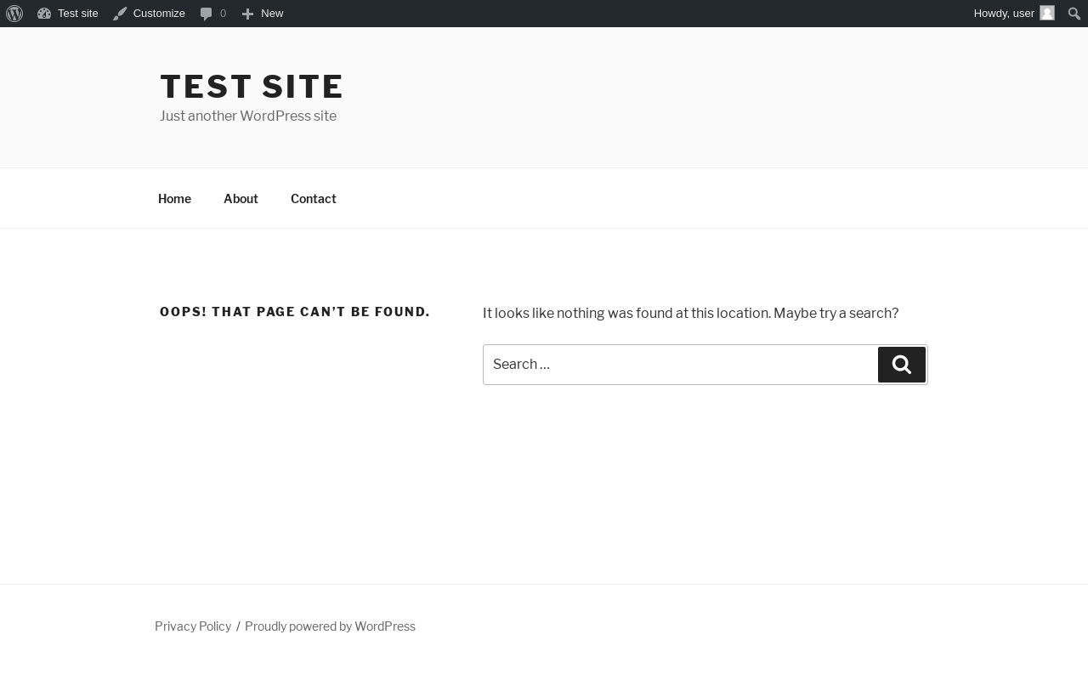This screenshot has height=680, width=1088.
Task: Click the Customize text in admin bar
Action: [159, 14]
